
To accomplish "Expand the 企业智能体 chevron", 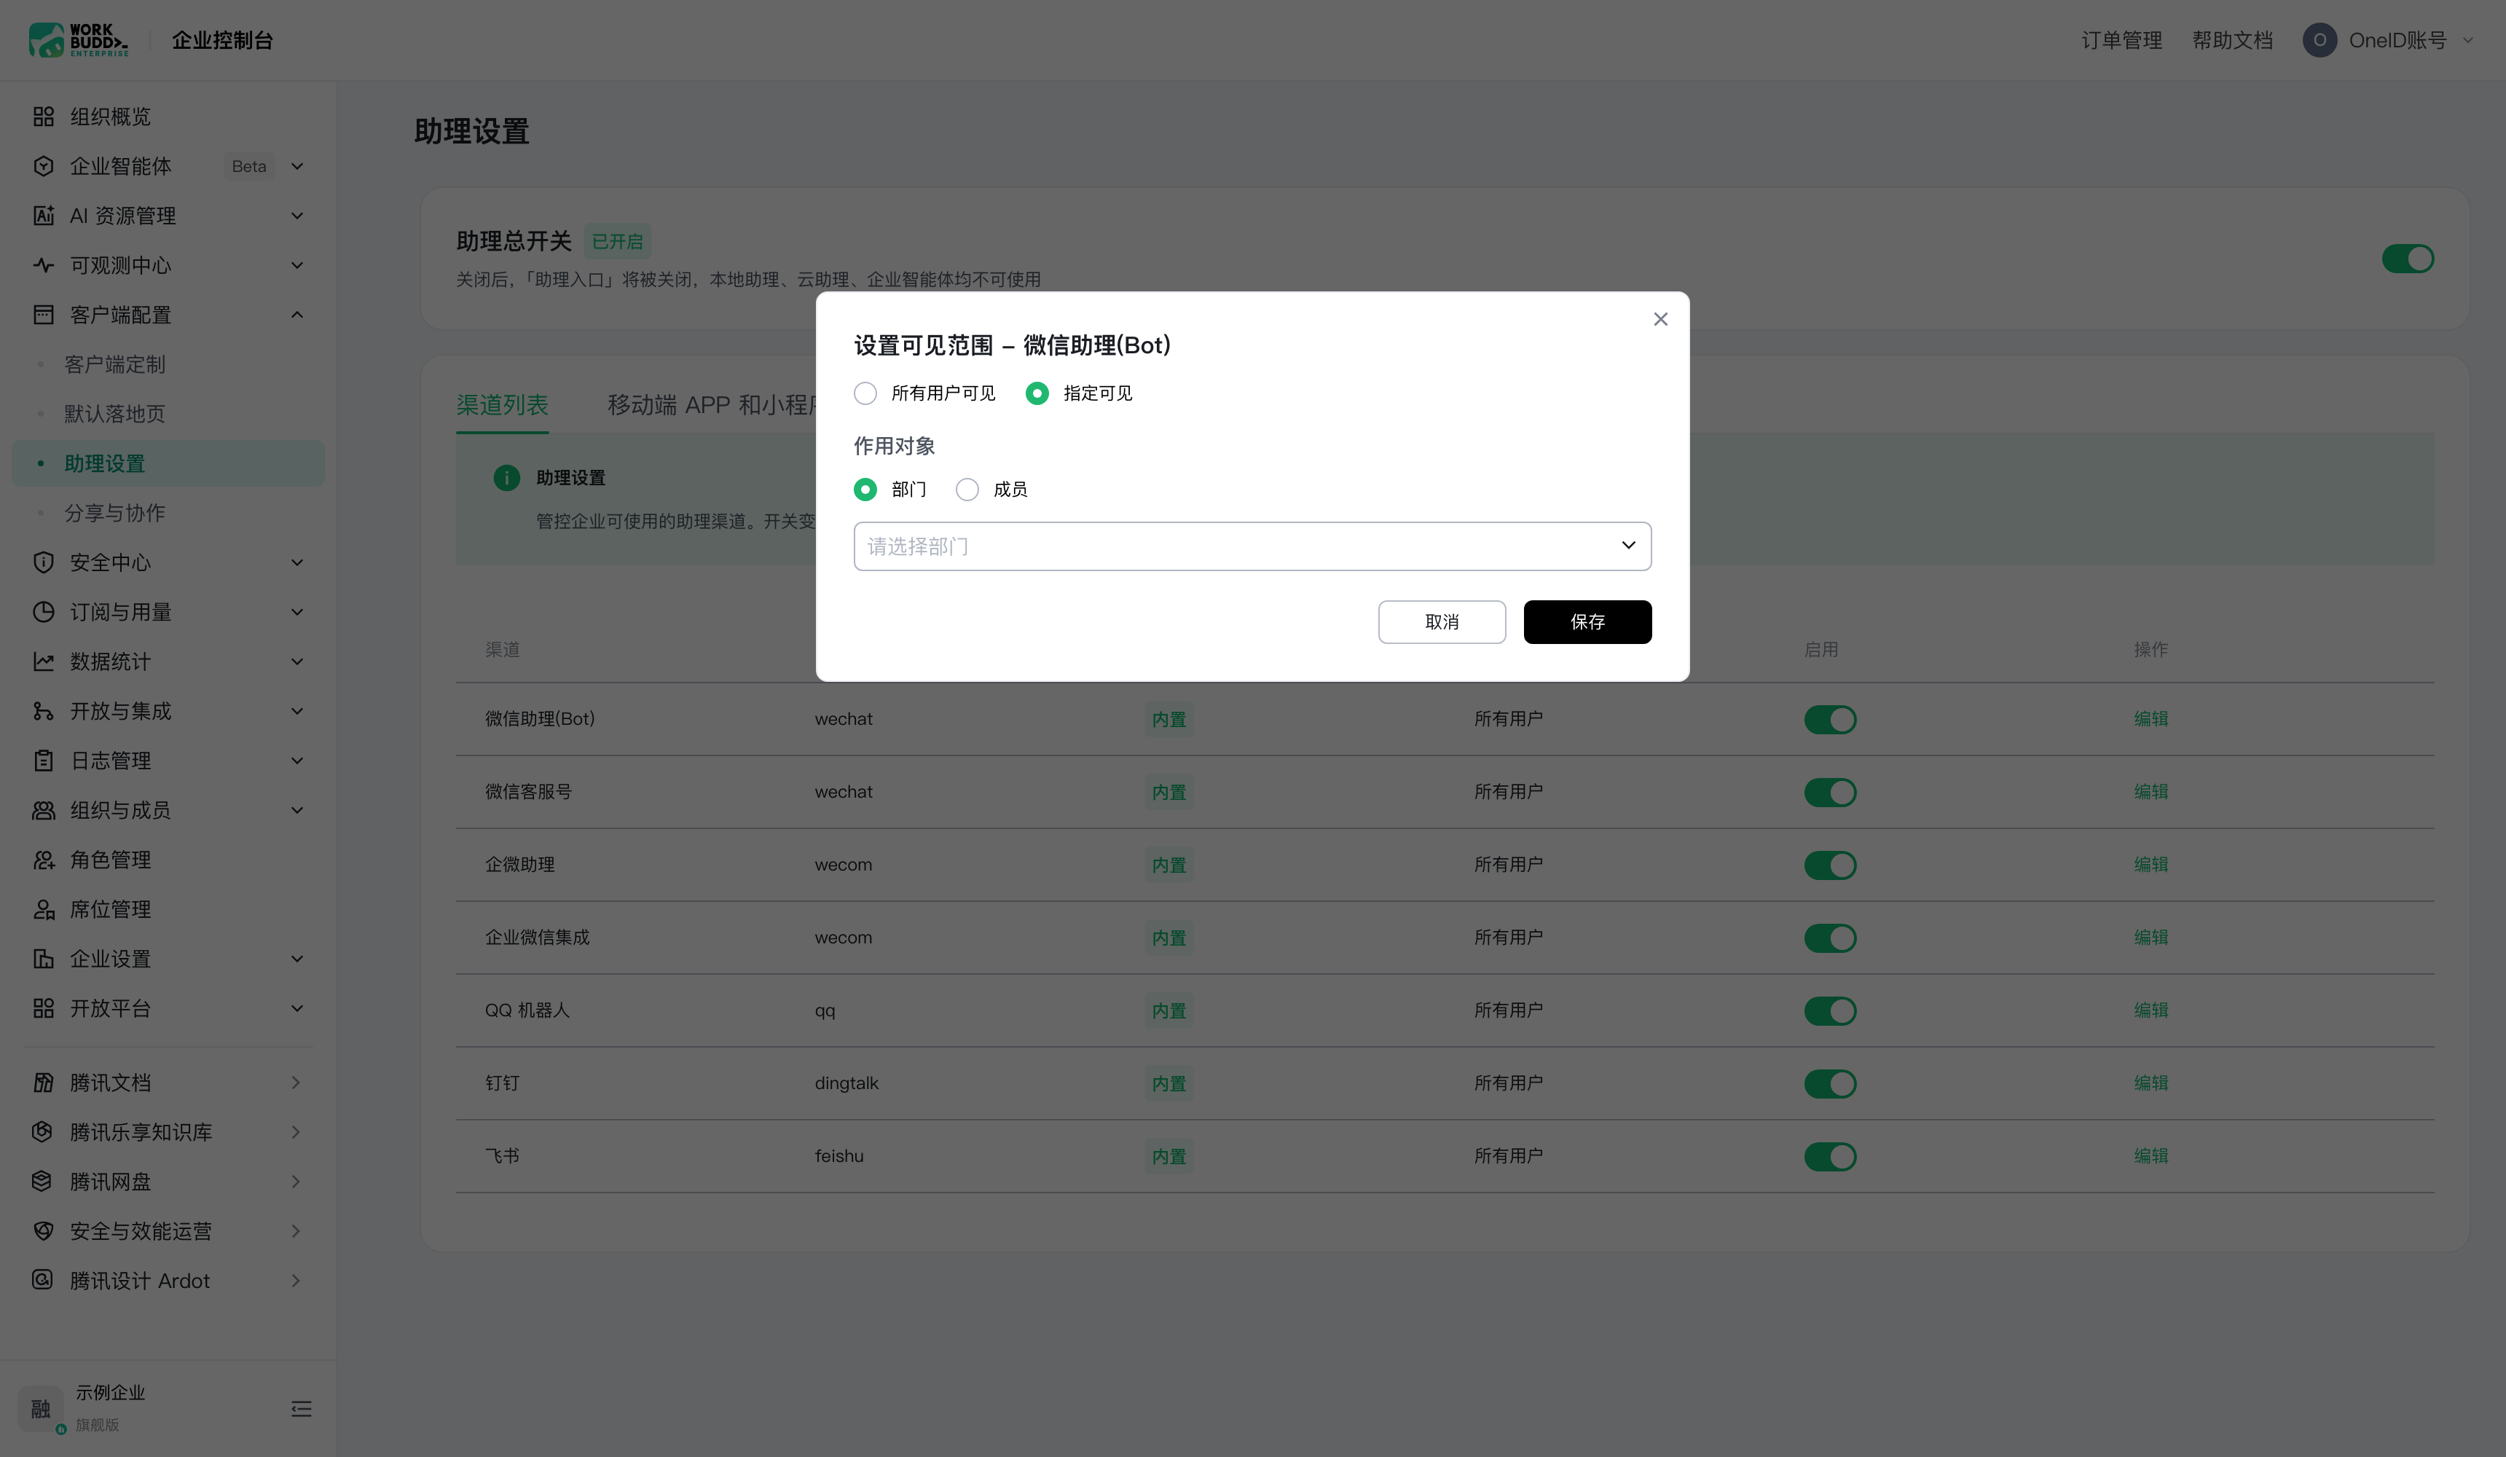I will pyautogui.click(x=296, y=166).
